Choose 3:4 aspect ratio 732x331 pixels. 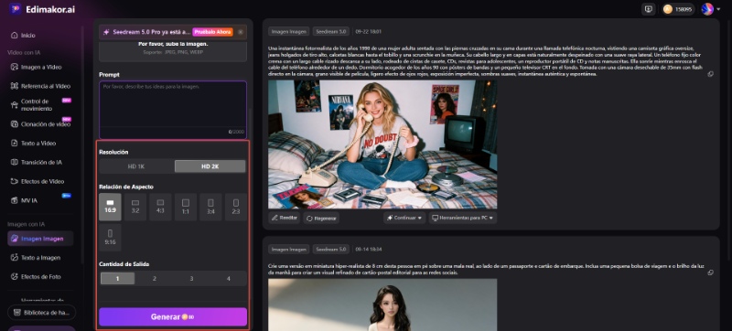(x=210, y=207)
